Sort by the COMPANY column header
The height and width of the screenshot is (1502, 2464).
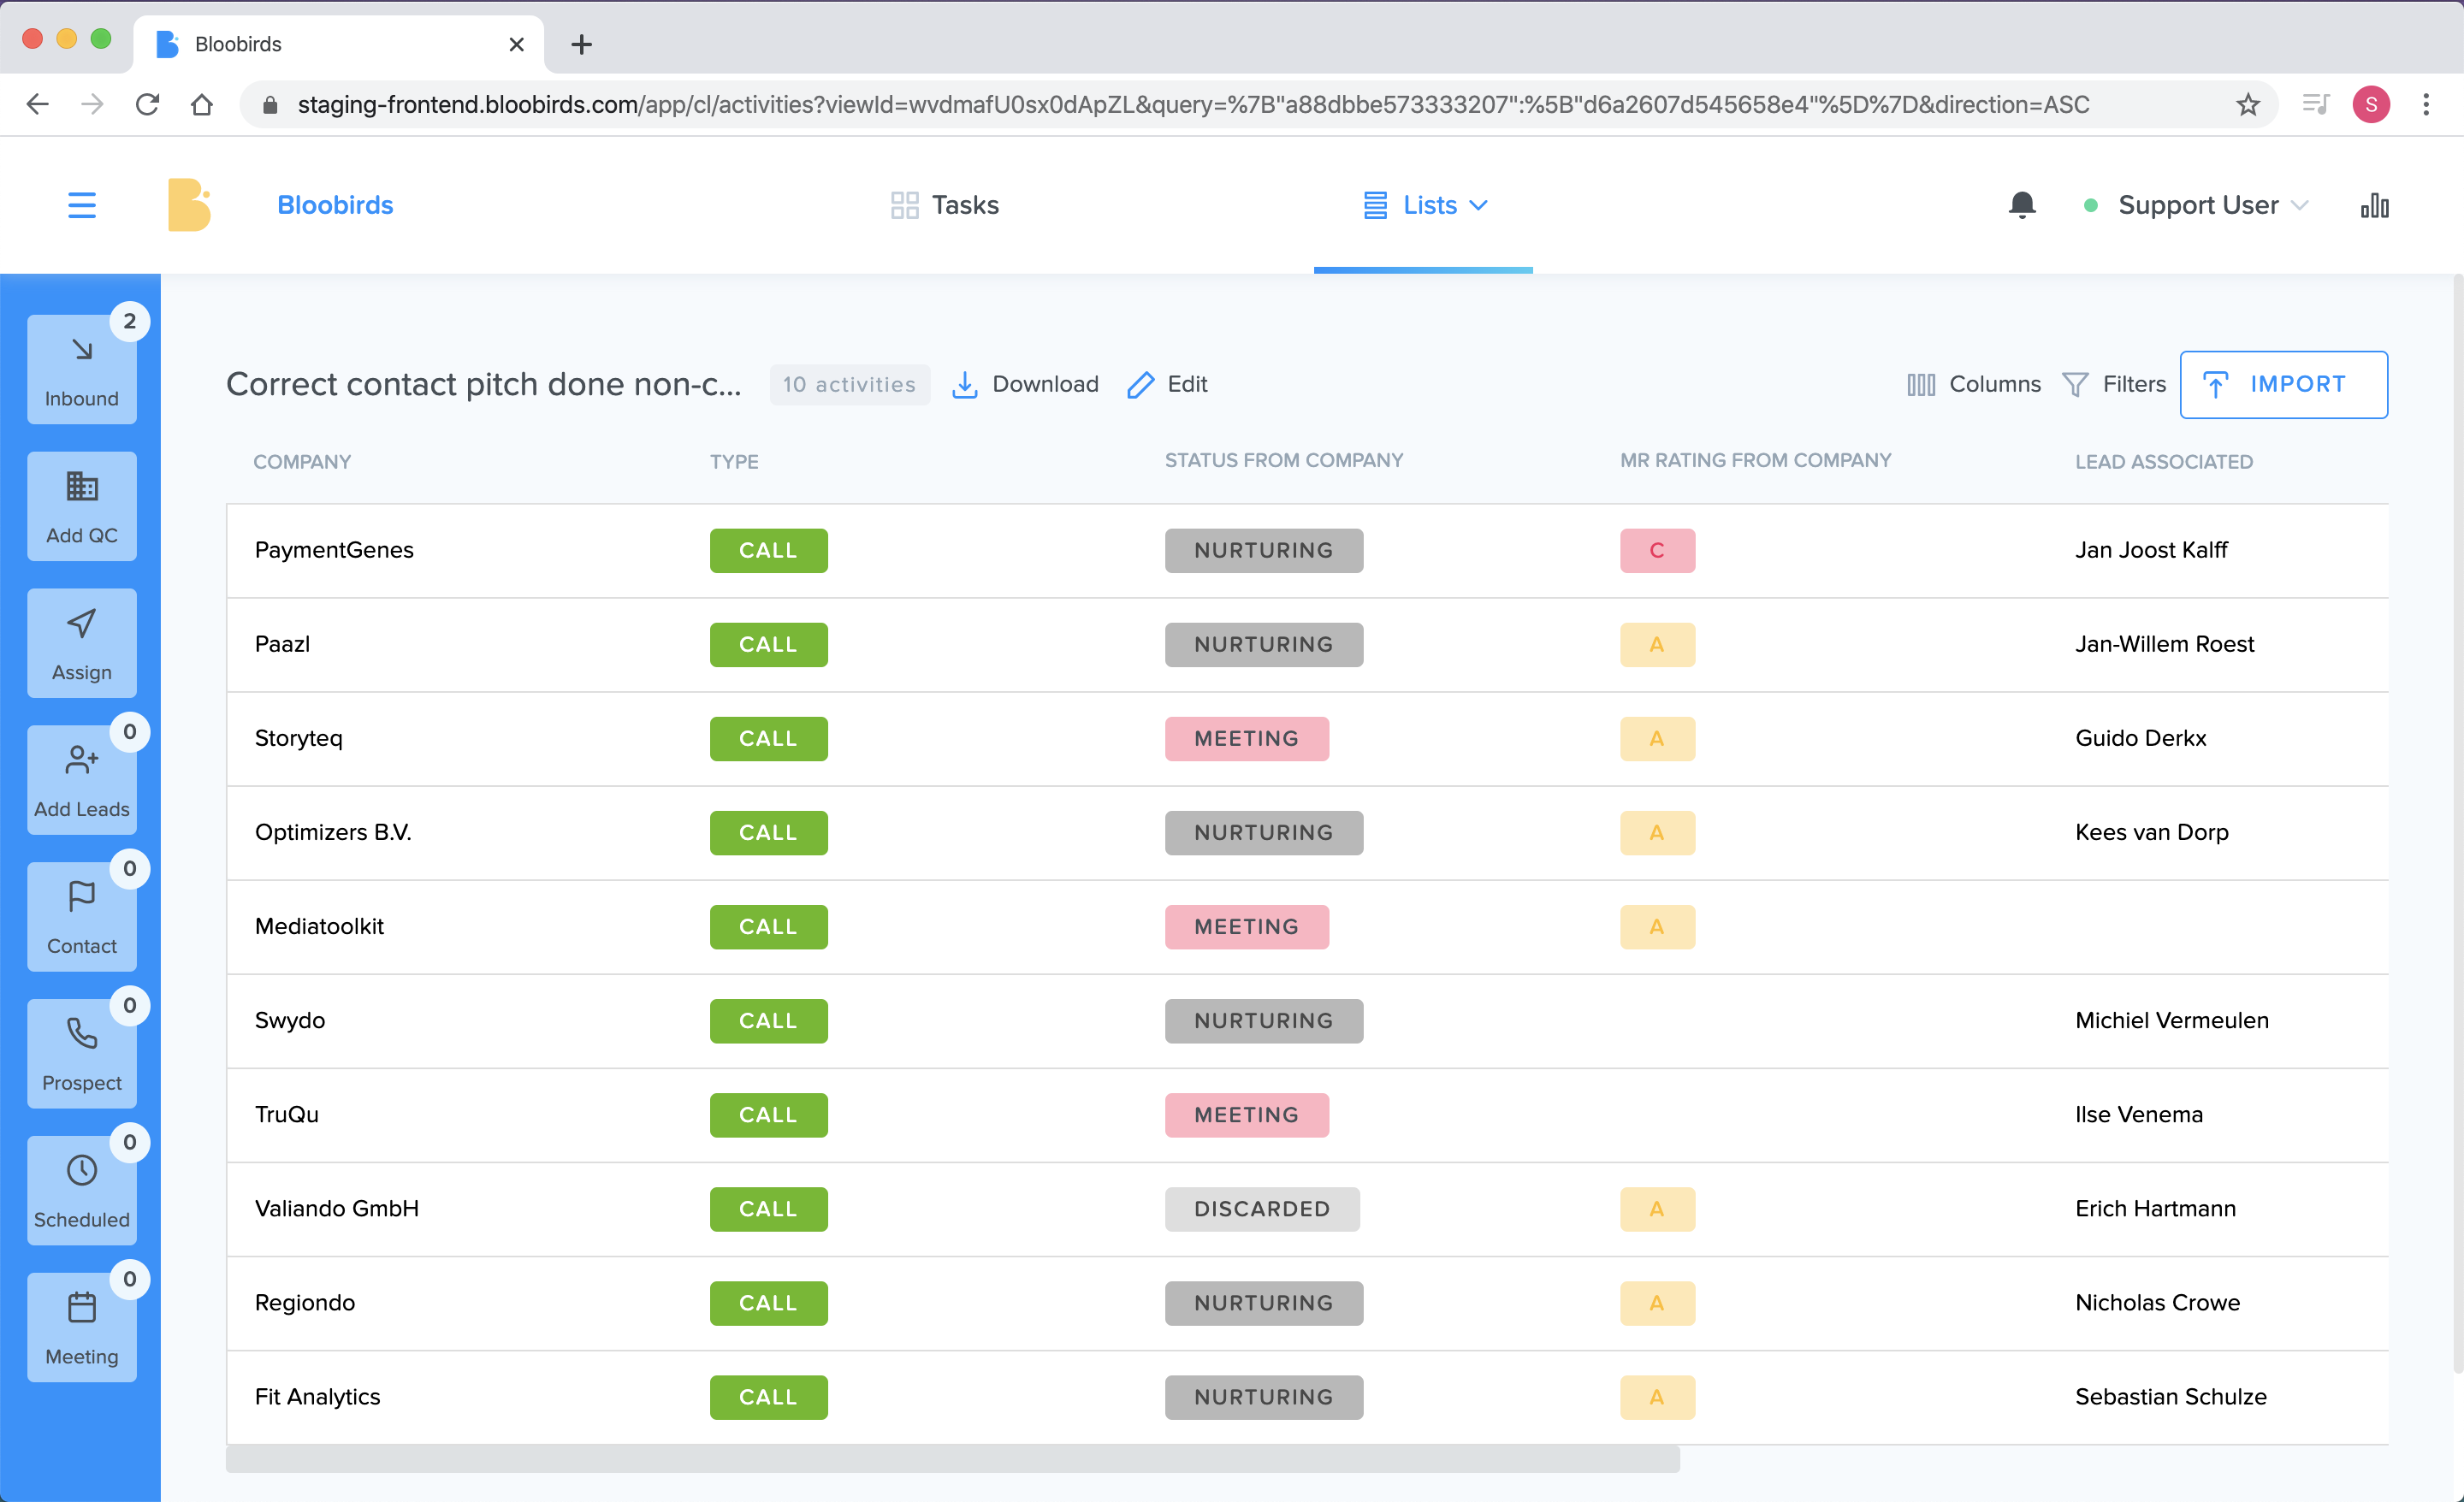point(302,462)
